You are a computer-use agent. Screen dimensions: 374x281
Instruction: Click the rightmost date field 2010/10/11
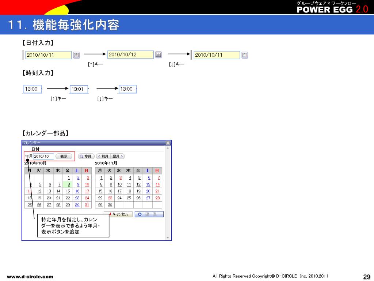click(217, 55)
